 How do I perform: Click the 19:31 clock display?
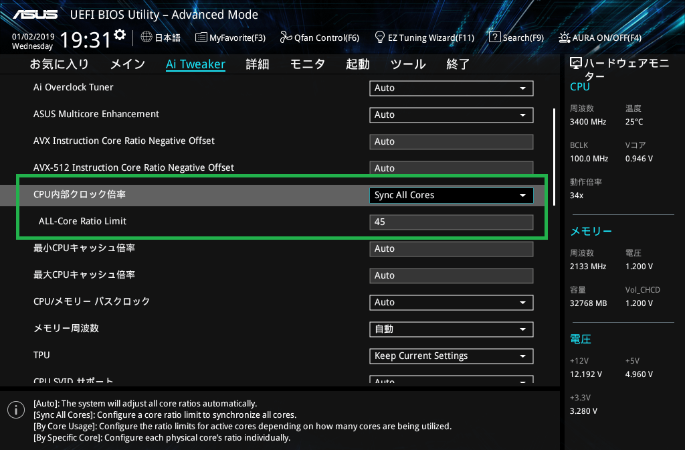click(85, 40)
